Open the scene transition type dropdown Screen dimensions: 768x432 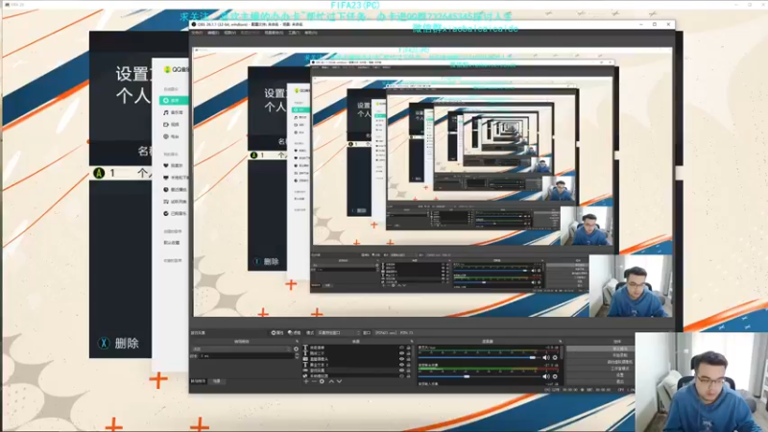241,348
